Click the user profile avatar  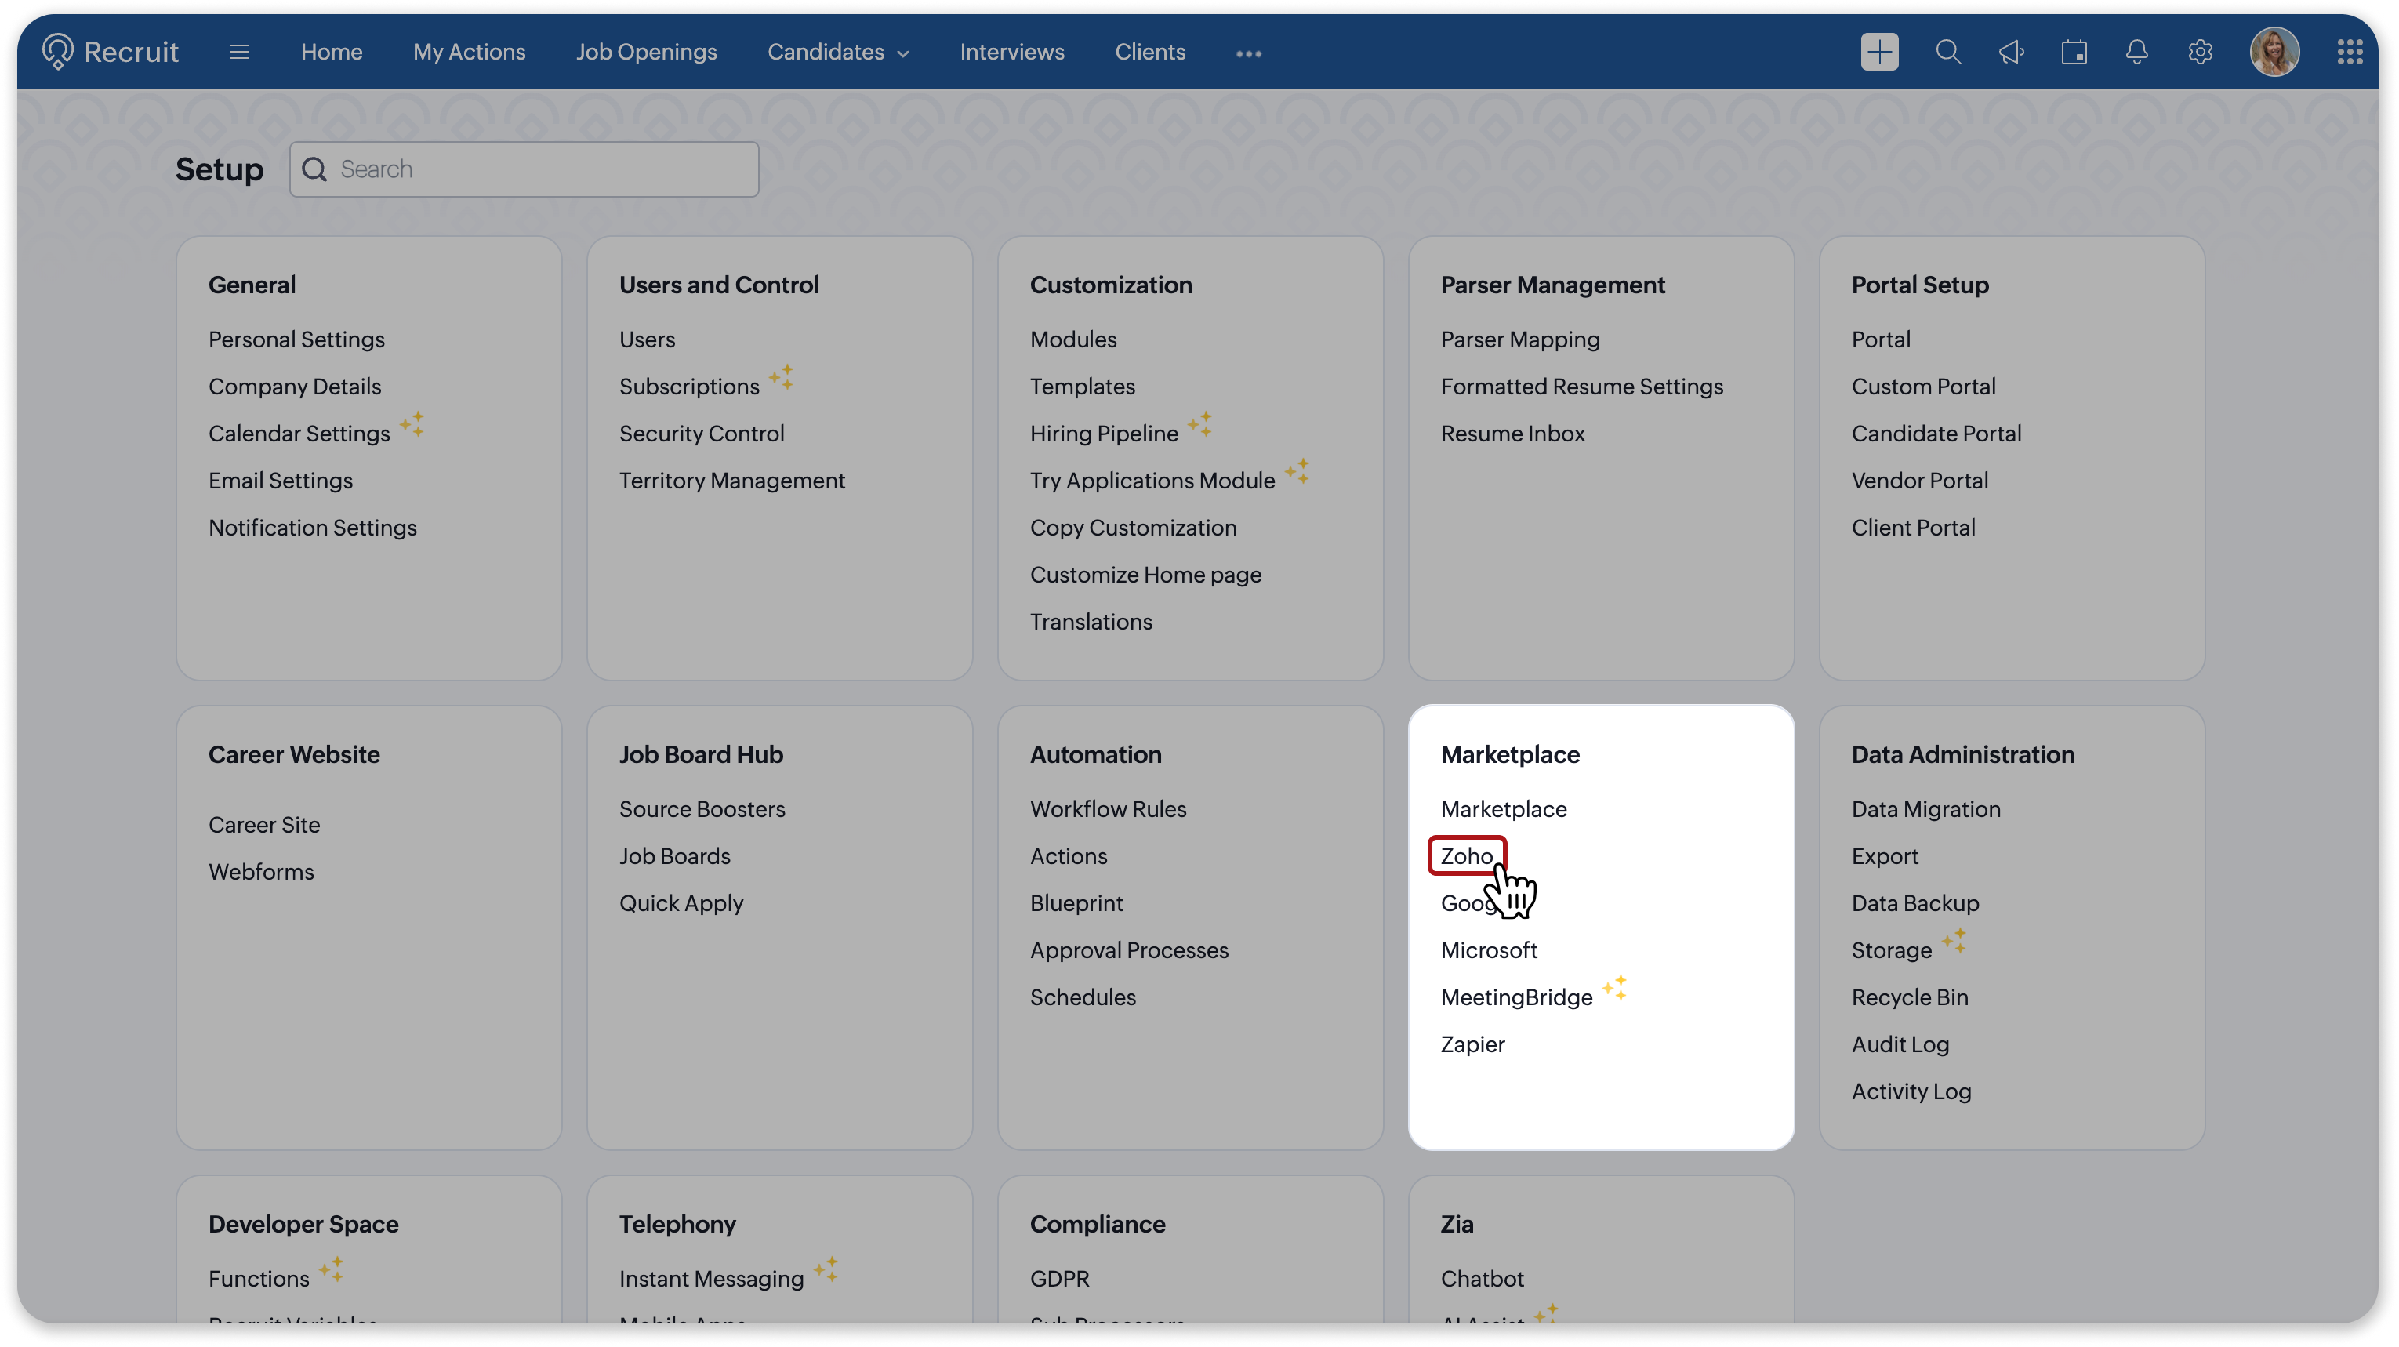[2274, 53]
